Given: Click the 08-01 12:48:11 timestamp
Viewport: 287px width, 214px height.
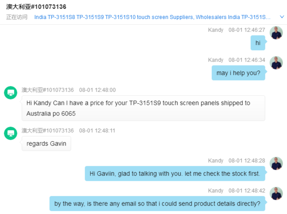Looking at the screenshot, I should click(x=97, y=131).
